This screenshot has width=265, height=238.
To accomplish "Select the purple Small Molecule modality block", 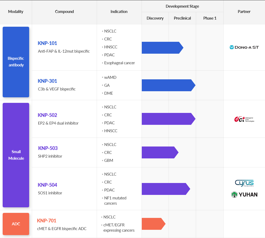I will [16, 155].
